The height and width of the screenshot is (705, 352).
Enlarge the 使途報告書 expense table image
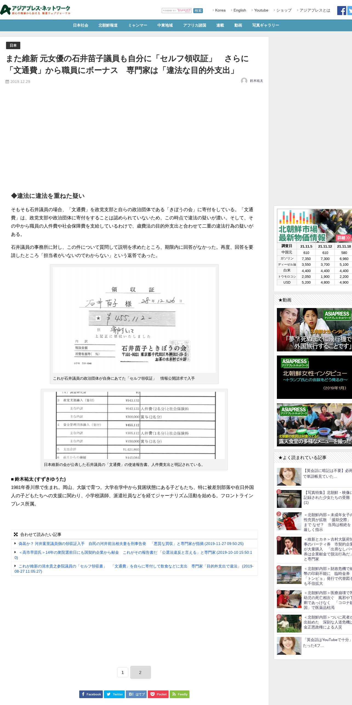click(x=134, y=425)
